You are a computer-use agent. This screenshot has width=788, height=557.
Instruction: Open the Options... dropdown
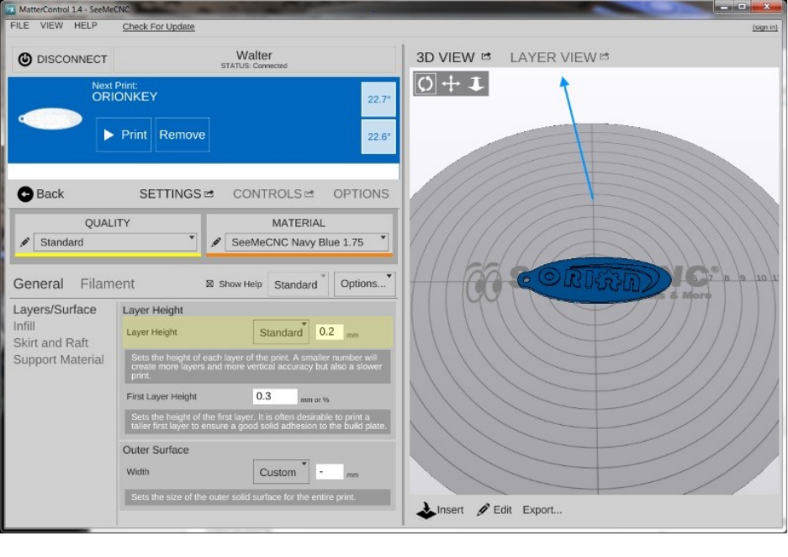tap(364, 284)
